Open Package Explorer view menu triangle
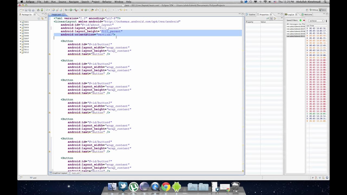The height and width of the screenshot is (195, 347). tap(46, 18)
